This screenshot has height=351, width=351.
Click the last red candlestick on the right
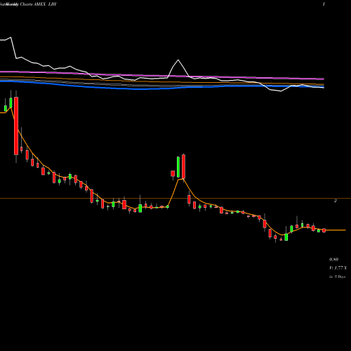324,230
